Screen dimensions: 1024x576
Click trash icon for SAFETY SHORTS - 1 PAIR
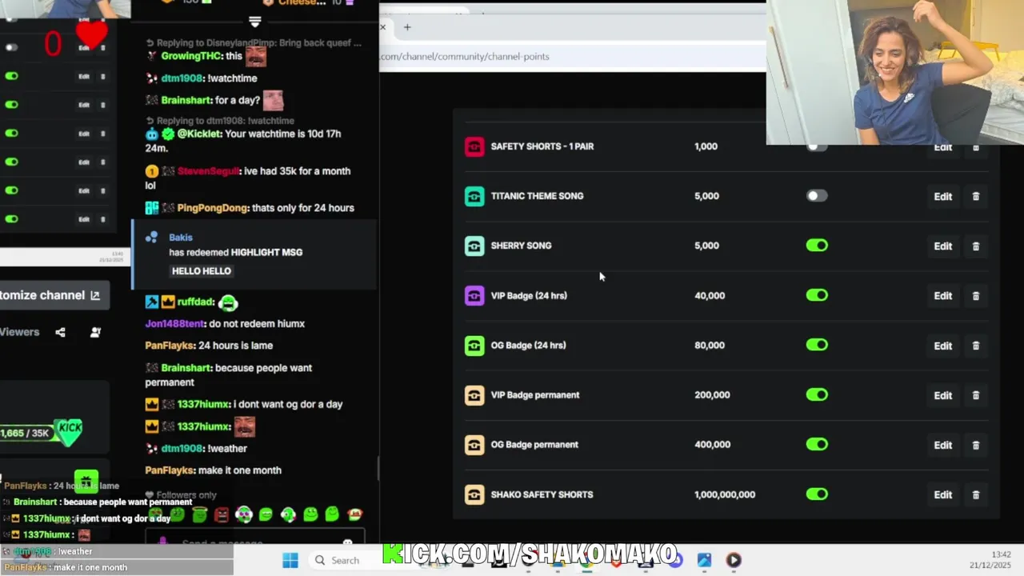pos(976,148)
